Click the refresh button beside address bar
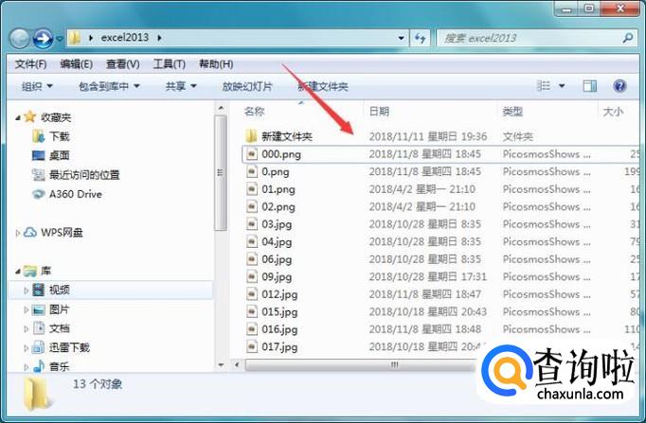This screenshot has width=646, height=423. 422,39
